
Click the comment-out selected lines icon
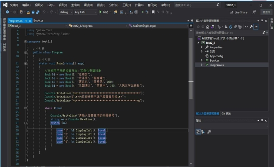142,12
